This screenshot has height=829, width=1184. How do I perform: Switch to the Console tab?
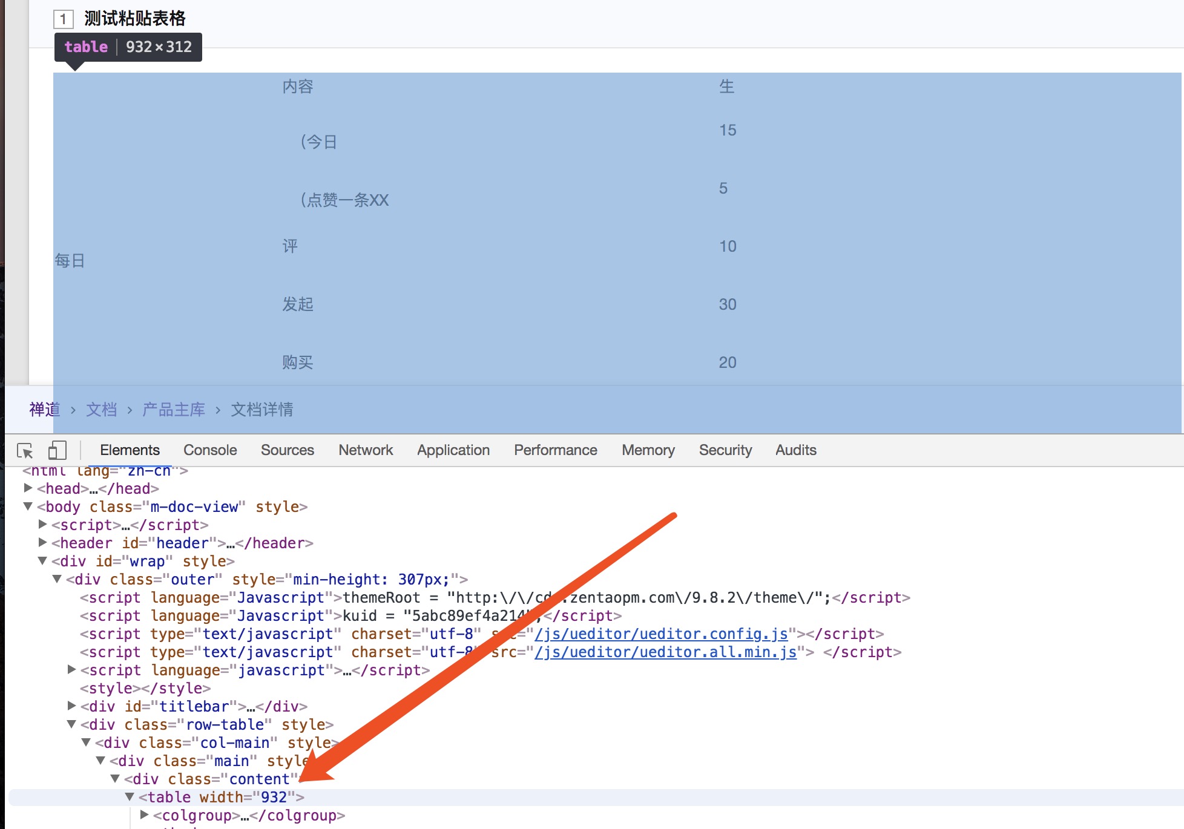pos(210,450)
